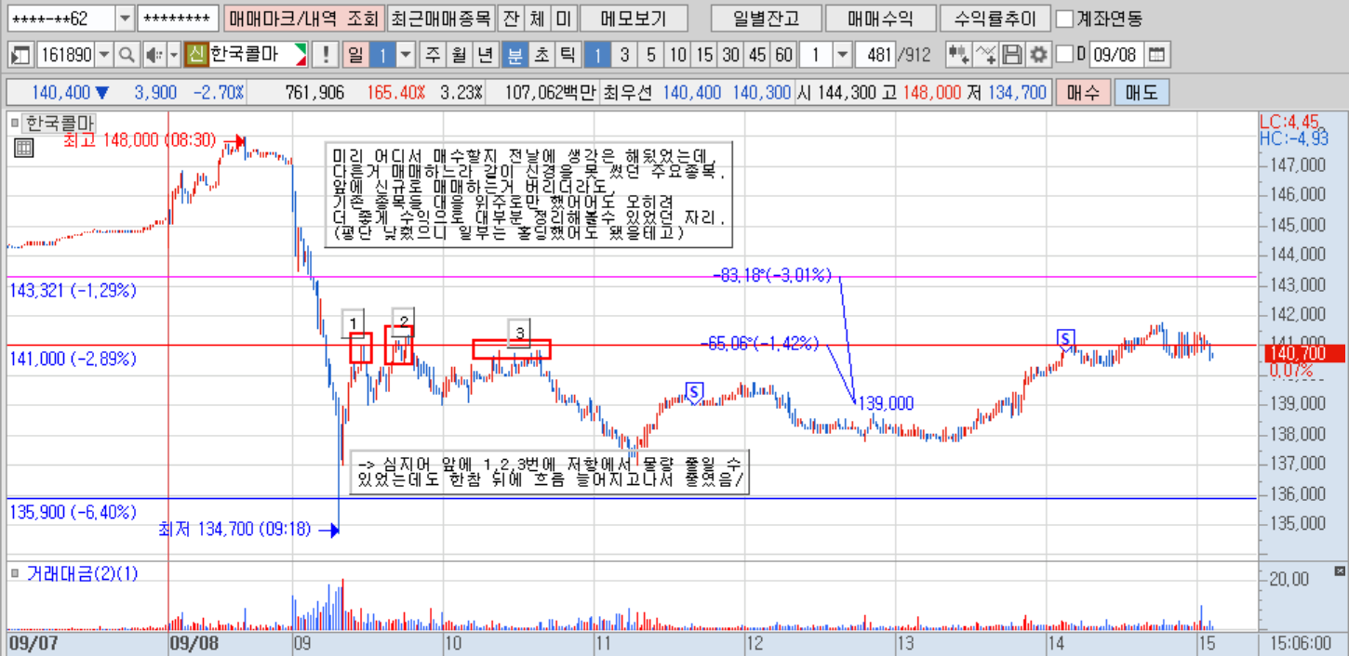Click the 135,900 (-6,40%) level label
Image resolution: width=1349 pixels, height=656 pixels.
tap(73, 512)
